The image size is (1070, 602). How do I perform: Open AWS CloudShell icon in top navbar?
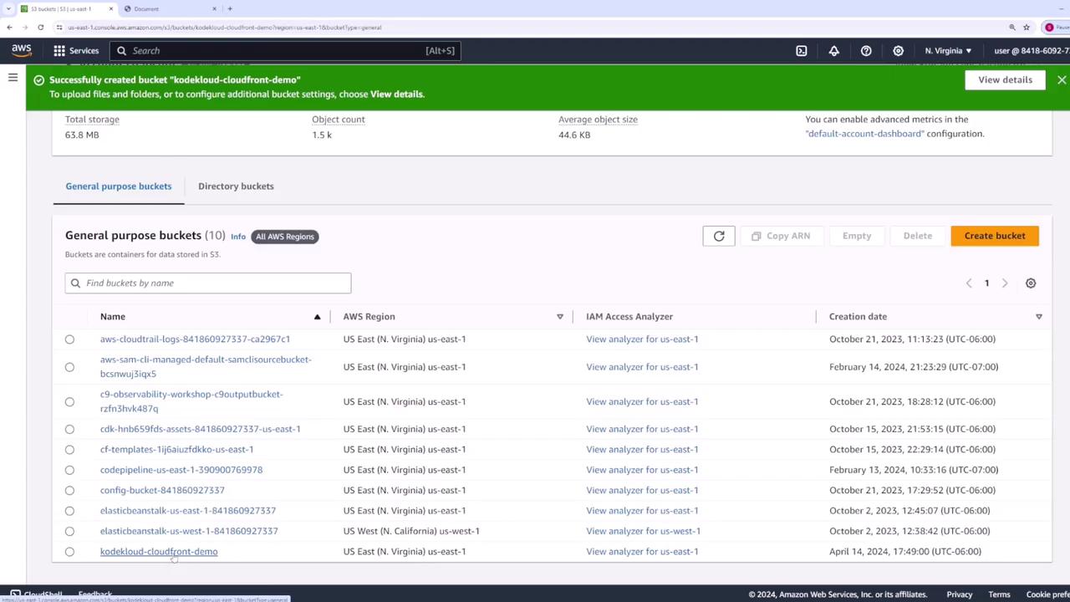(801, 51)
